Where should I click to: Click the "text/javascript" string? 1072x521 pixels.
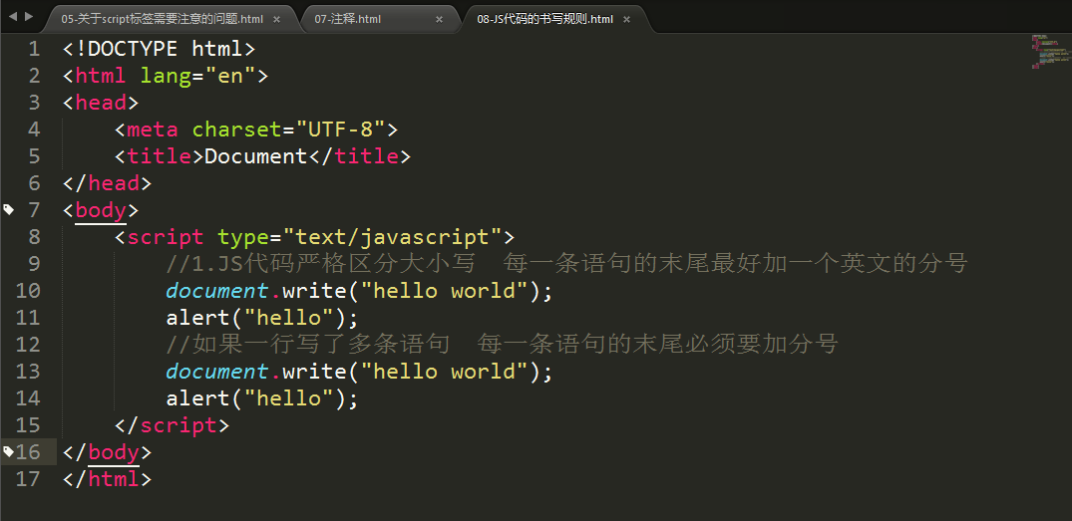pyautogui.click(x=391, y=237)
